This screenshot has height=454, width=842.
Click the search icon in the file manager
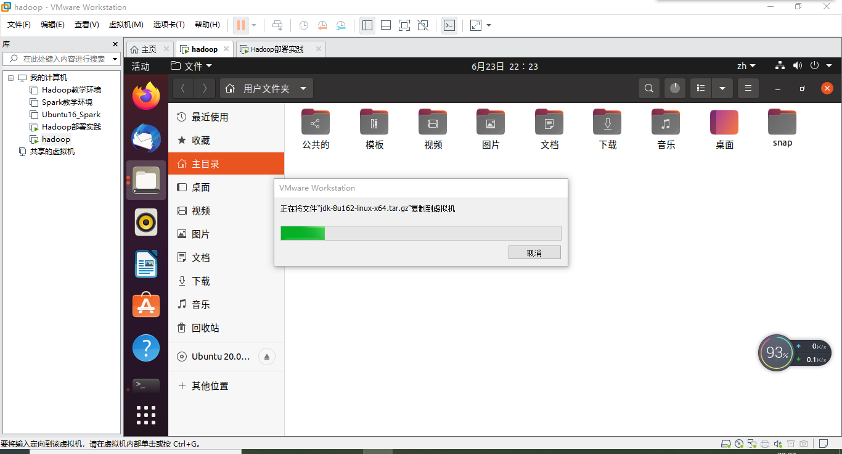click(648, 88)
